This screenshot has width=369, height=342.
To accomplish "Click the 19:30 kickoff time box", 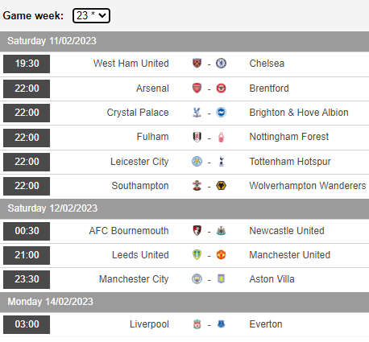I will coord(27,64).
